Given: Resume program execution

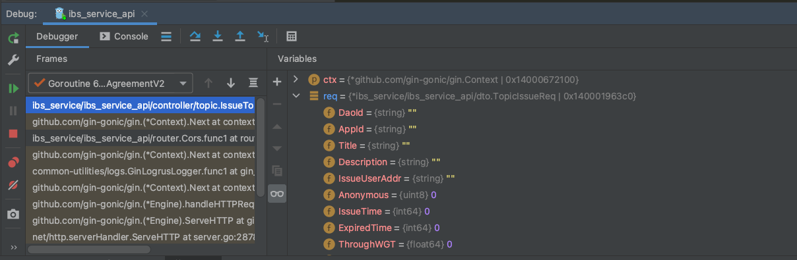Looking at the screenshot, I should 13,88.
